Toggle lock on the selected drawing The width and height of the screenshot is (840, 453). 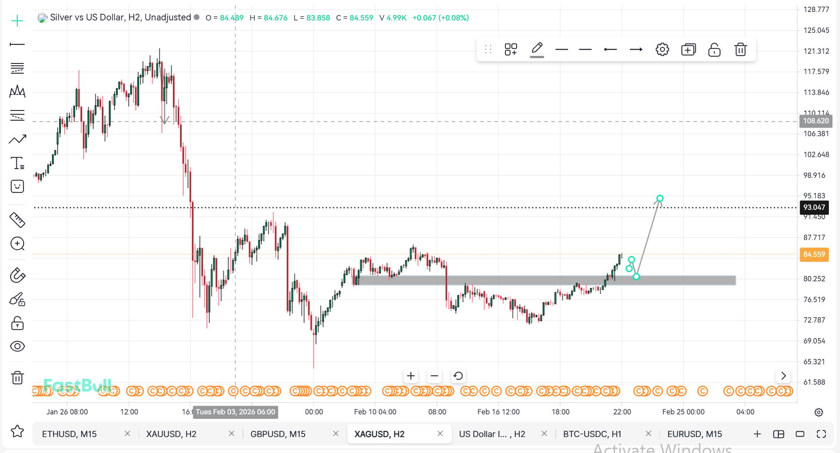pyautogui.click(x=714, y=50)
